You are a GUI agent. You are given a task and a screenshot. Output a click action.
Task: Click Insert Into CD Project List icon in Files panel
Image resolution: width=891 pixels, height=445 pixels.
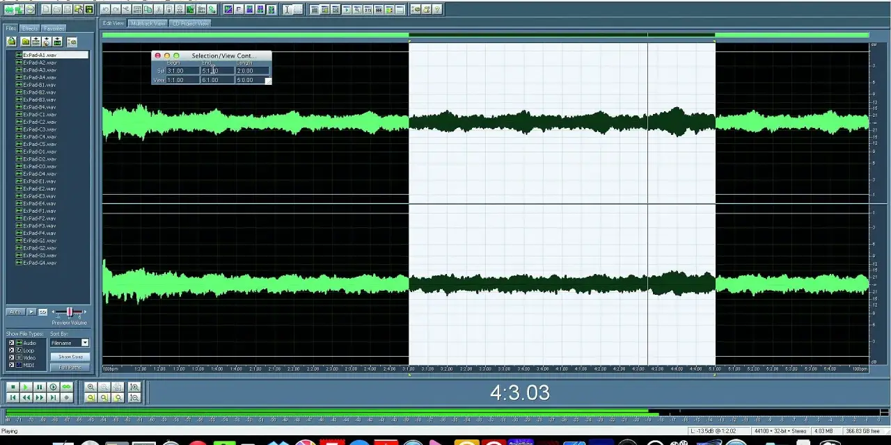[46, 42]
